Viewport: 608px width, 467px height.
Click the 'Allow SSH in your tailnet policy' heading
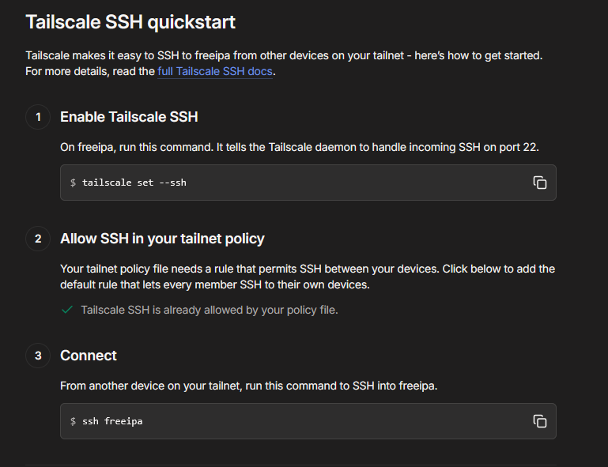(162, 239)
